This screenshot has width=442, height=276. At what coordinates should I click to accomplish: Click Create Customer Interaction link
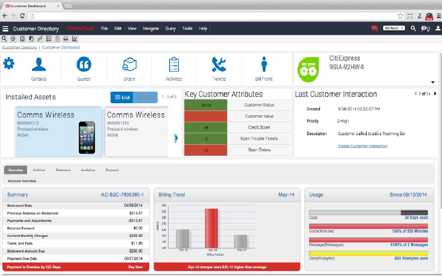[362, 146]
